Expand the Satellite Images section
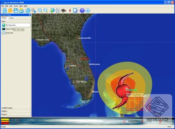 point(16,108)
